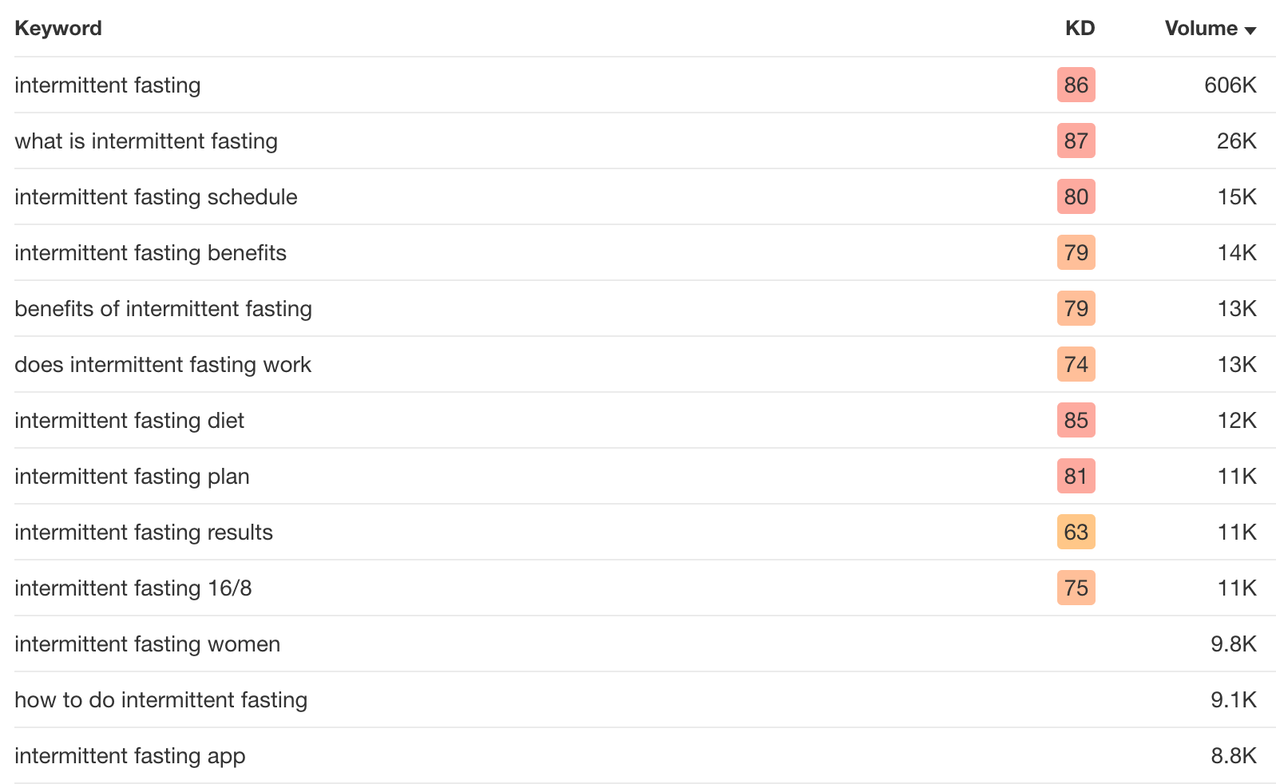The width and height of the screenshot is (1276, 784).
Task: Sort by the Volume descending arrow
Action: pos(1250,30)
